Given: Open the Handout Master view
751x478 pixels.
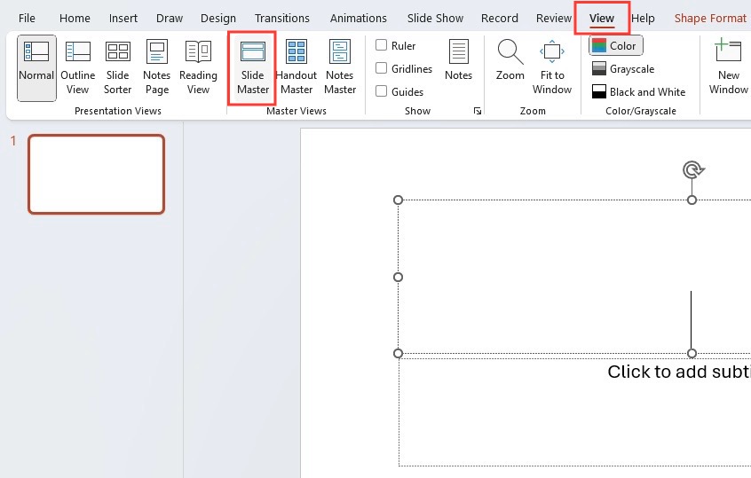Looking at the screenshot, I should (296, 68).
